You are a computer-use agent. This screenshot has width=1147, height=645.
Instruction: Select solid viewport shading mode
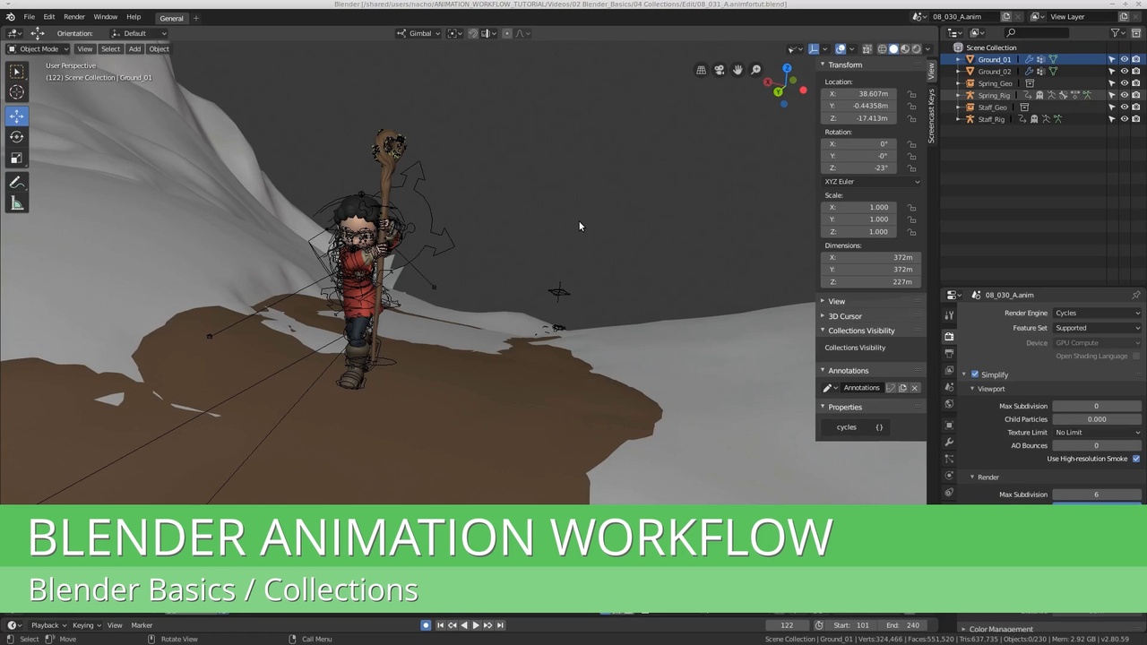(893, 49)
